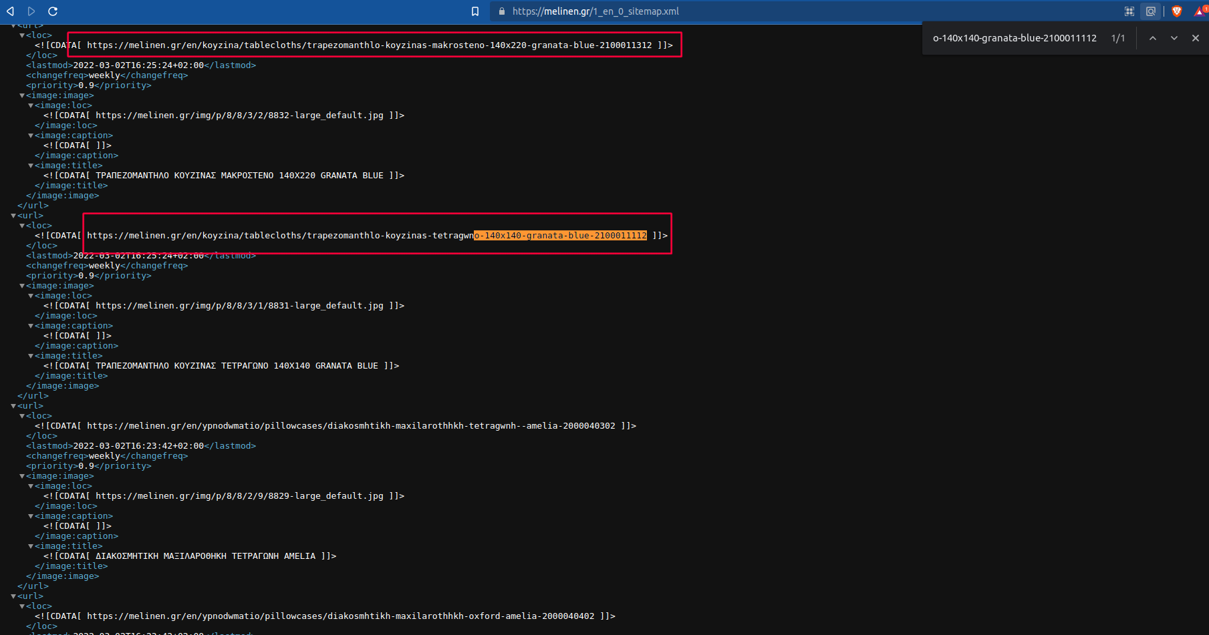1209x635 pixels.
Task: Bookmark this page
Action: (x=475, y=11)
